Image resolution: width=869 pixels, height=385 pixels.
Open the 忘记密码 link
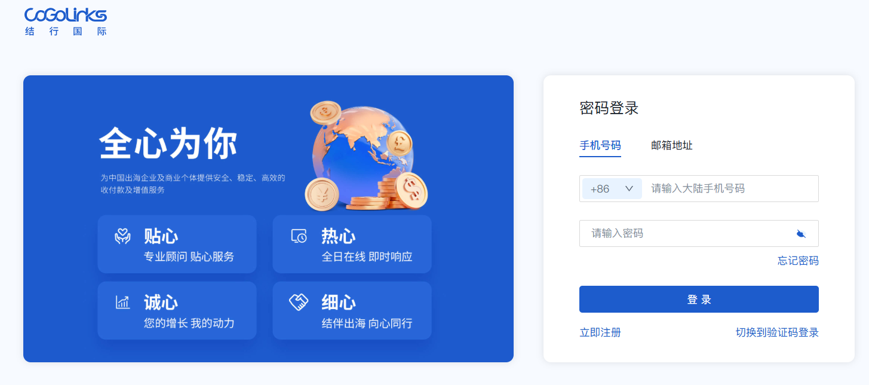tap(798, 261)
